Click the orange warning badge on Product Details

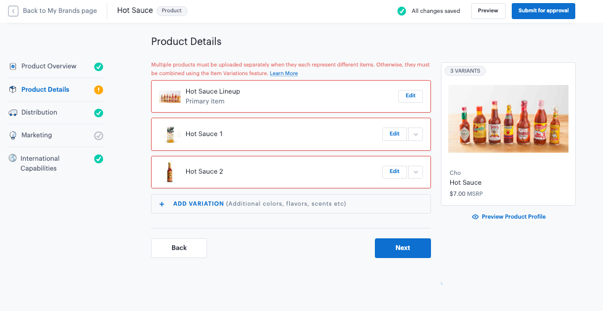(99, 90)
